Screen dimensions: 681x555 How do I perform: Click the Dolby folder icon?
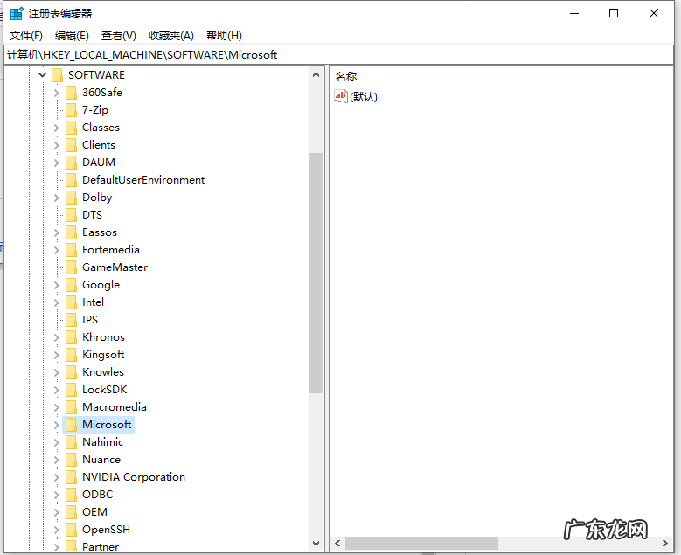coord(71,198)
